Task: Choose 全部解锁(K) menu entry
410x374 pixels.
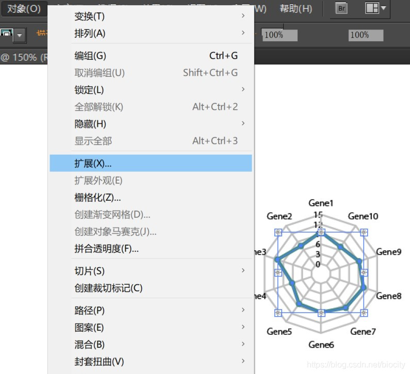Action: point(151,107)
